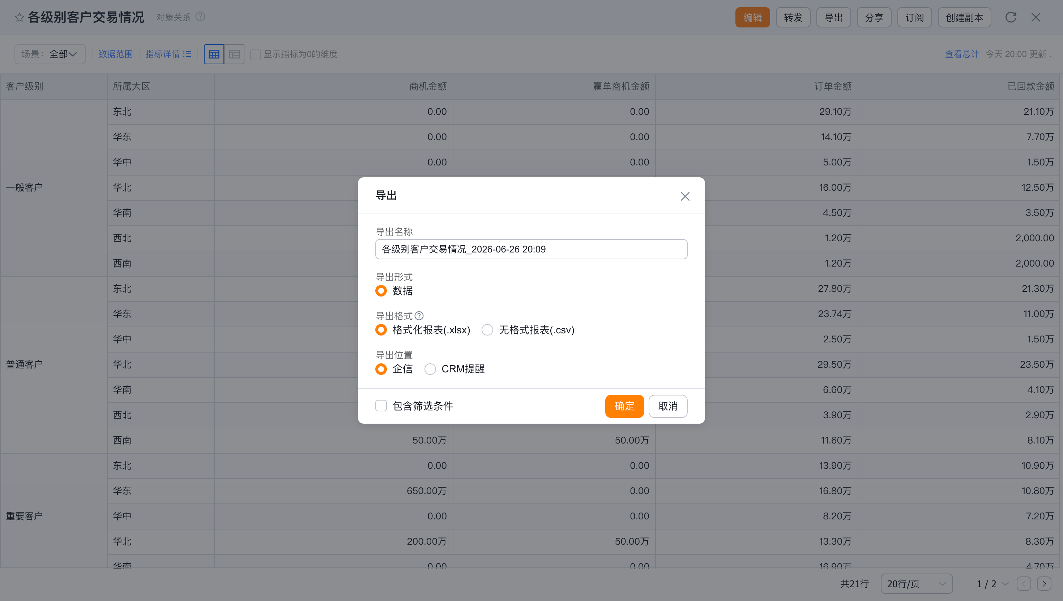Go to next page arrow
The height and width of the screenshot is (601, 1063).
tap(1044, 584)
